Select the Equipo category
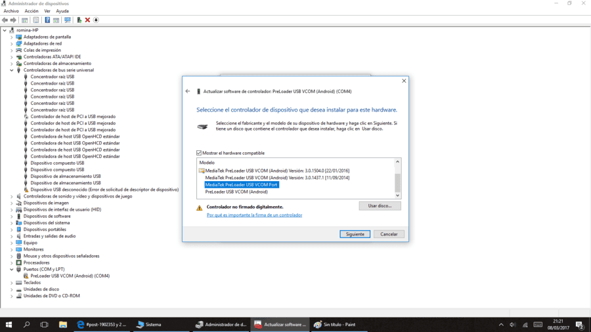Image resolution: width=591 pixels, height=332 pixels. pos(30,243)
